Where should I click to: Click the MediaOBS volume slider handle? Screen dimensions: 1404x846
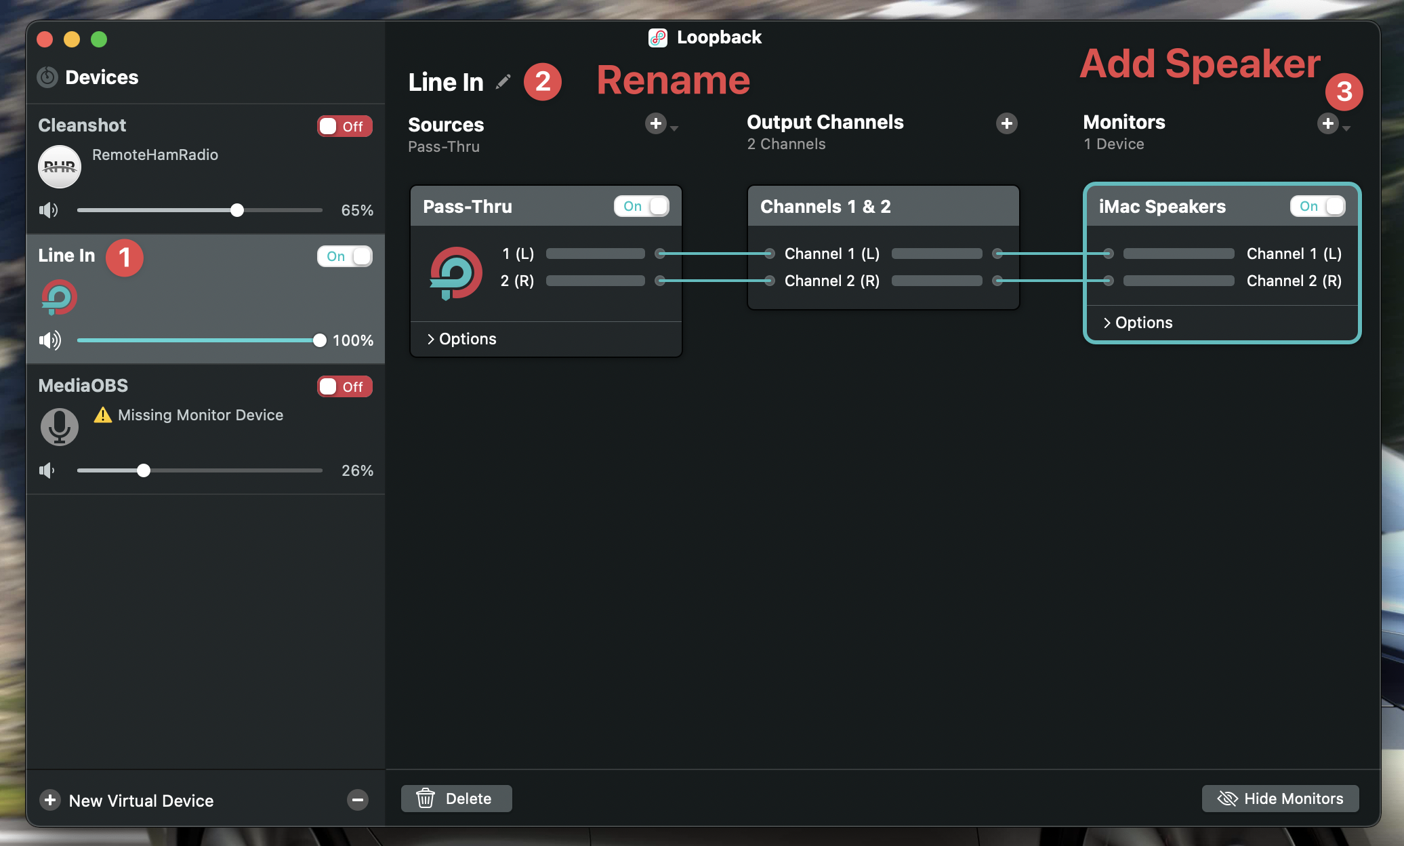[144, 470]
